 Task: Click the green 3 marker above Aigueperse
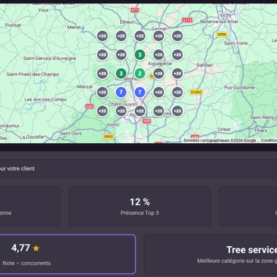pos(139,55)
